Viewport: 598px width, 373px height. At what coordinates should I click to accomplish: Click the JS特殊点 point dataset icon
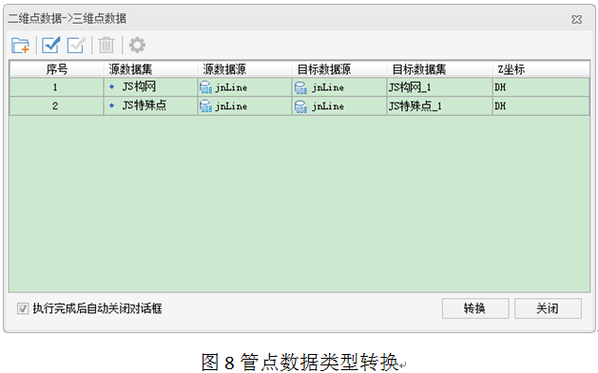tap(112, 105)
